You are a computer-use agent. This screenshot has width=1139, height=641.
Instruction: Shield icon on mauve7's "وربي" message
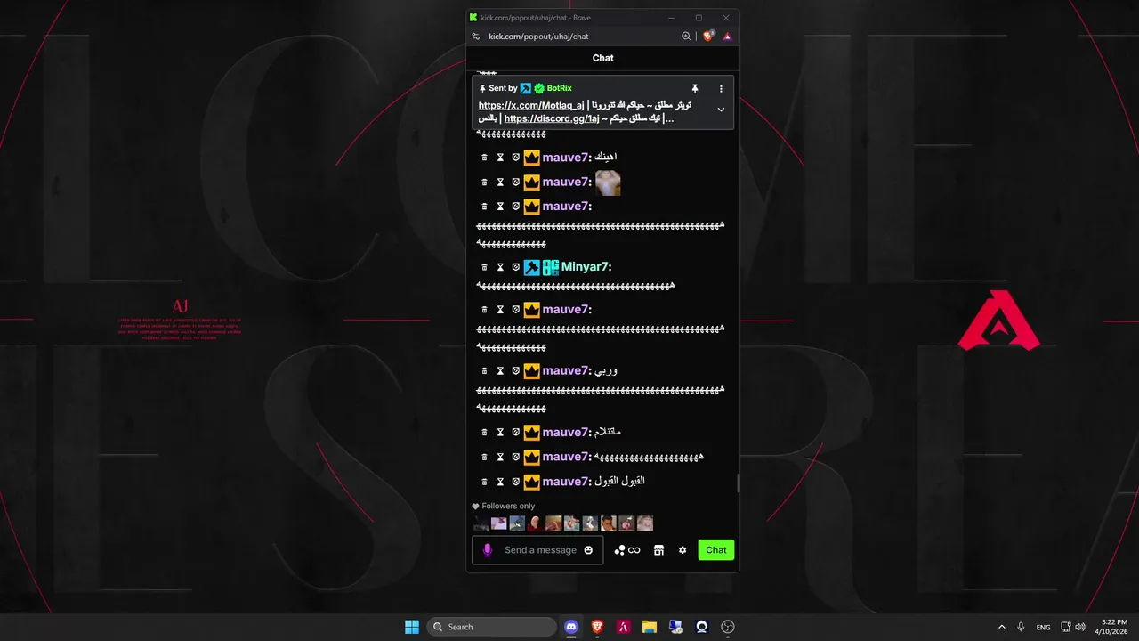tap(515, 371)
